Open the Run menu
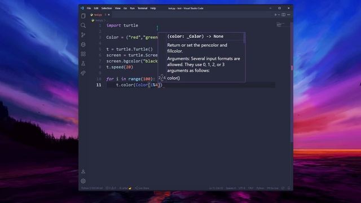The width and height of the screenshot is (361, 203). [x=132, y=8]
